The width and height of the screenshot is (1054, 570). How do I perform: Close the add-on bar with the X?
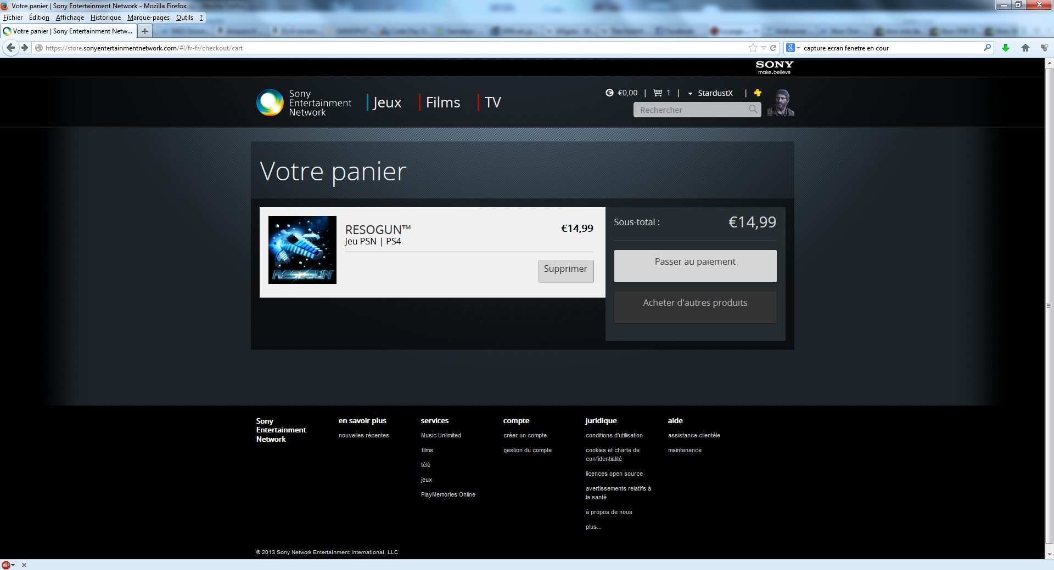[x=24, y=565]
